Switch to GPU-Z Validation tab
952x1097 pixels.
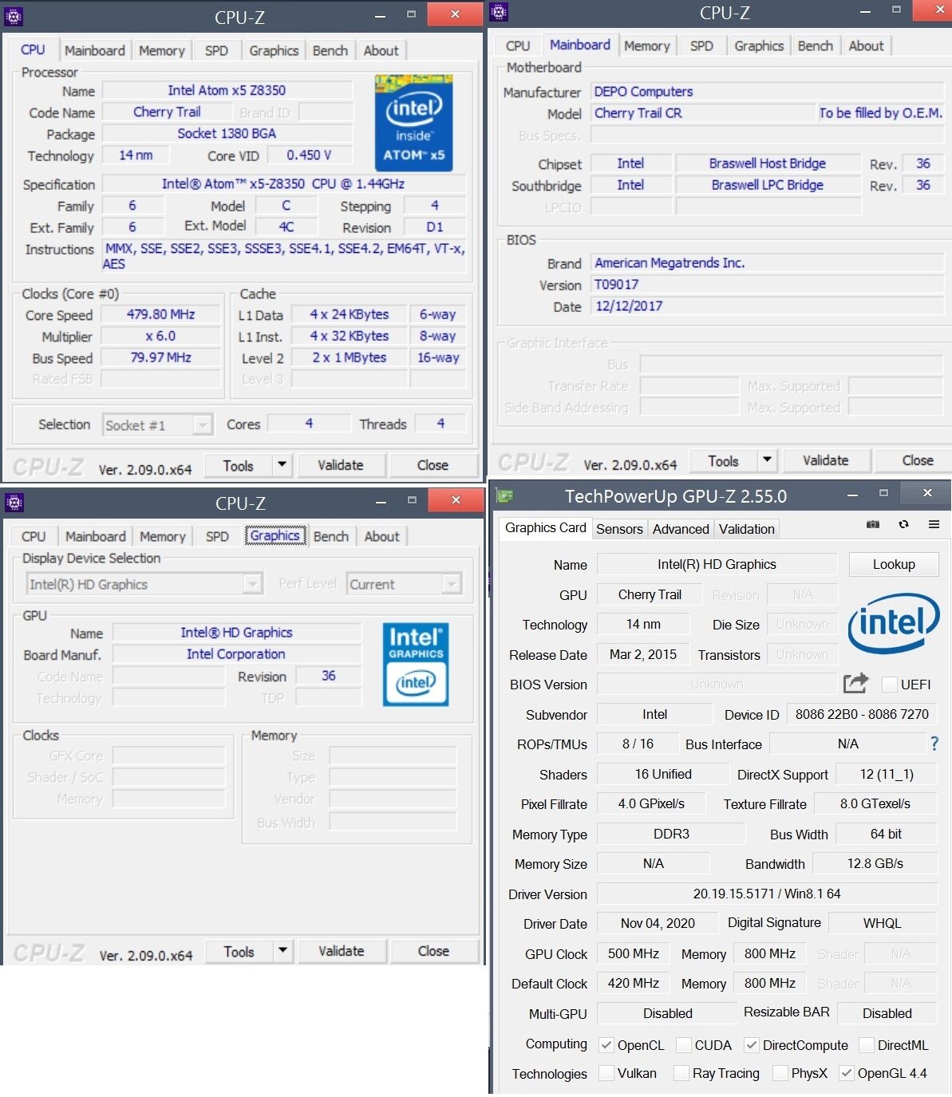(747, 529)
